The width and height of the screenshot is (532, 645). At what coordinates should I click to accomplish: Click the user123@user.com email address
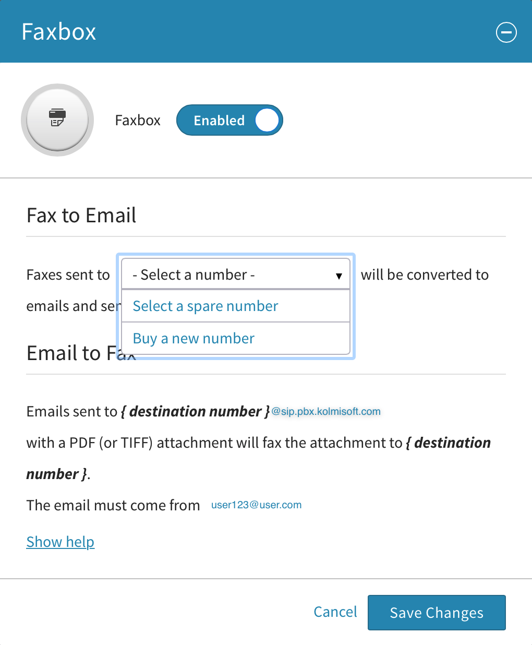tap(256, 505)
